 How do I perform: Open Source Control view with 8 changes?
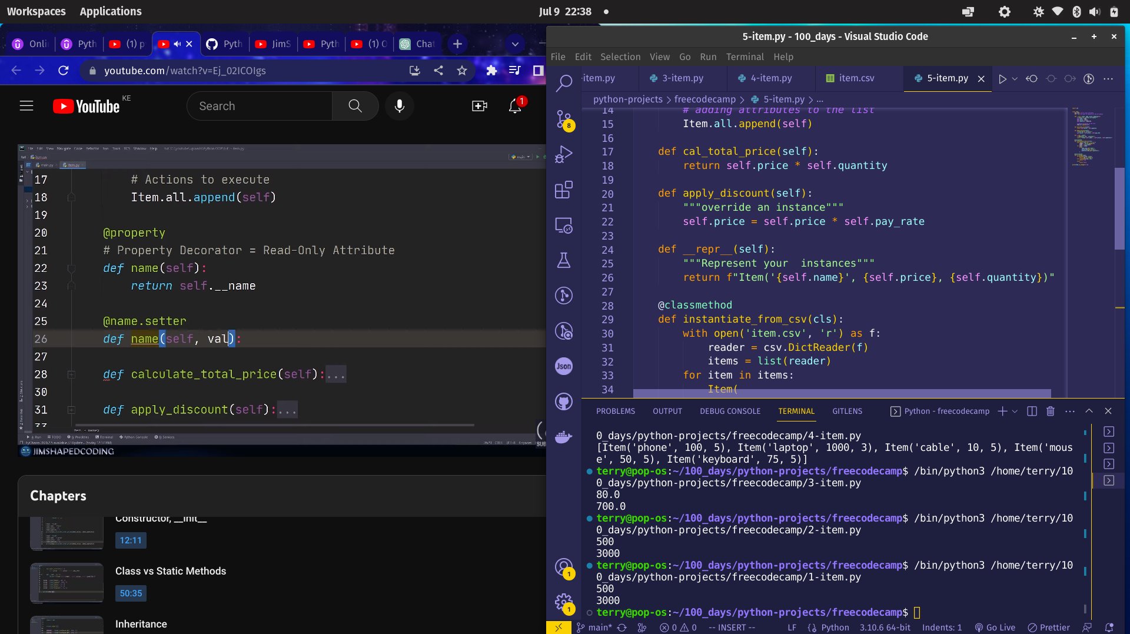564,120
